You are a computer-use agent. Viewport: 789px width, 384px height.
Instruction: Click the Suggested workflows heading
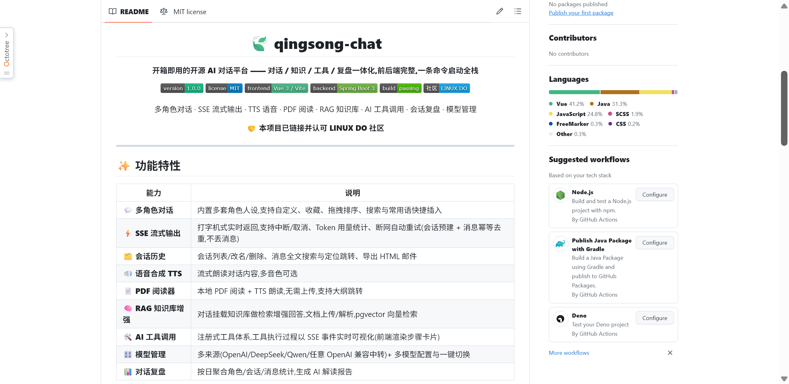(589, 160)
